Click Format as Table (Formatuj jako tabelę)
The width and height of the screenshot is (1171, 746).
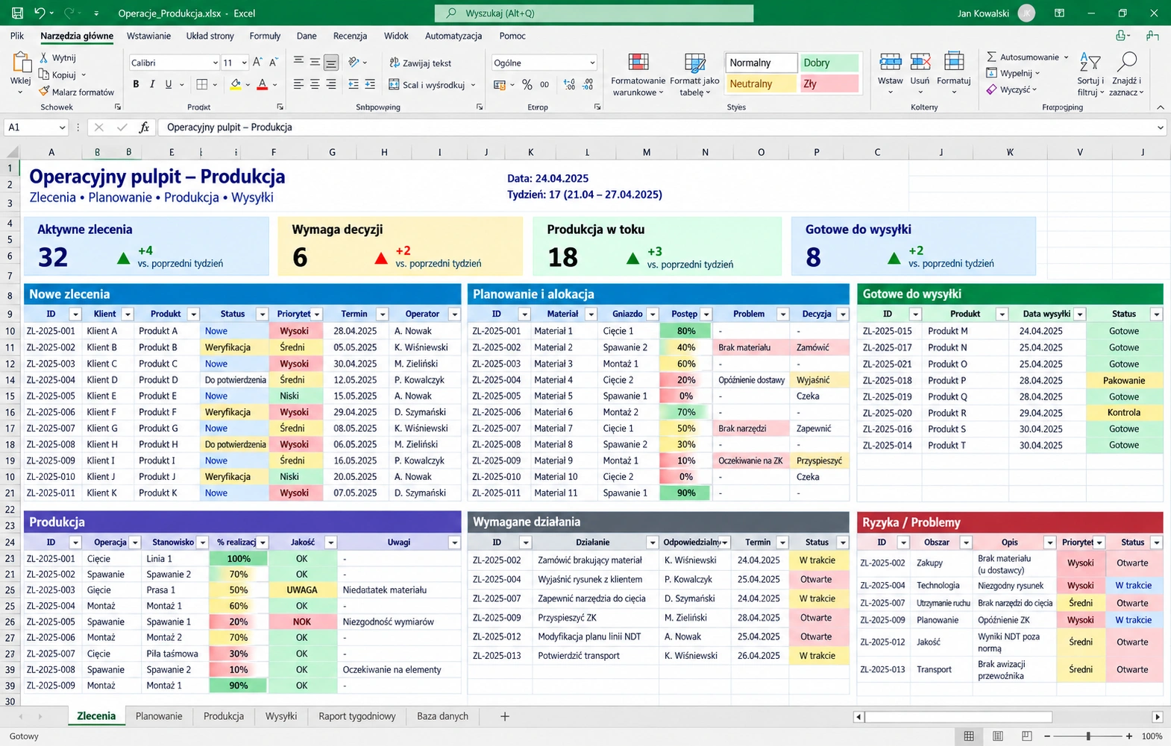coord(694,75)
